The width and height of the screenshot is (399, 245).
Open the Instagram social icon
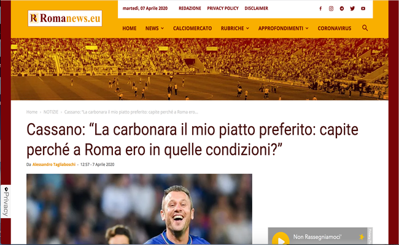click(x=331, y=9)
